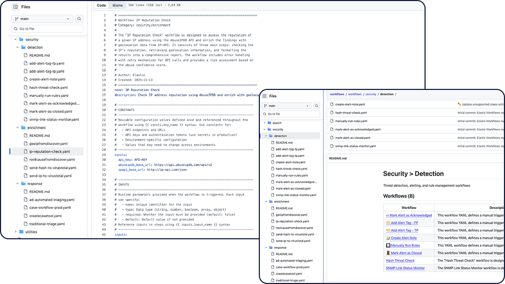The width and height of the screenshot is (505, 284).
Task: Open geoipfromdiscover.yaml in the left window's tree
Action: (48, 144)
